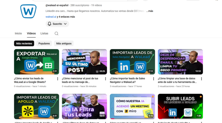The width and height of the screenshot is (222, 123).
Task: Play the 'Cómo mencionar su último post' thumbnail
Action: 84,62
